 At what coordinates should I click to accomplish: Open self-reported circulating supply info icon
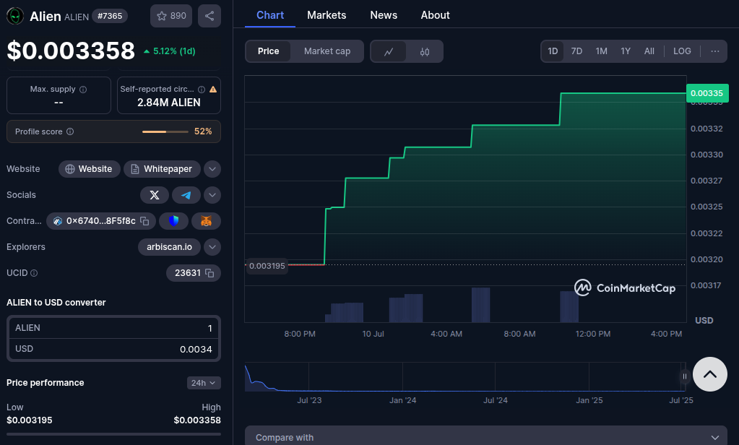tap(202, 89)
